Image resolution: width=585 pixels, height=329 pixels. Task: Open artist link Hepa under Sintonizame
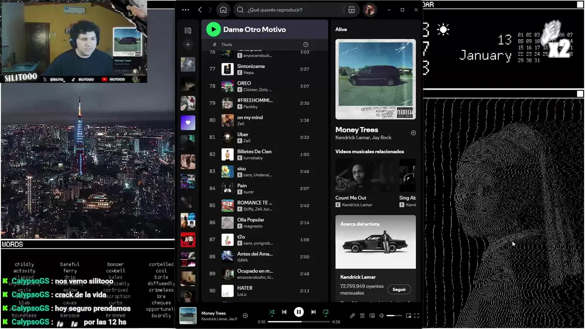pos(248,73)
